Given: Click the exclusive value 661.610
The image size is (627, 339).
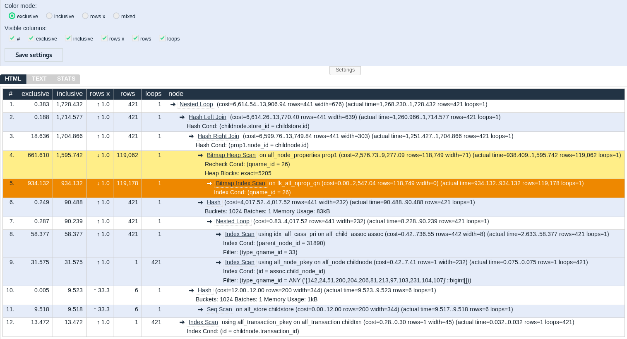Looking at the screenshot, I should [x=38, y=155].
